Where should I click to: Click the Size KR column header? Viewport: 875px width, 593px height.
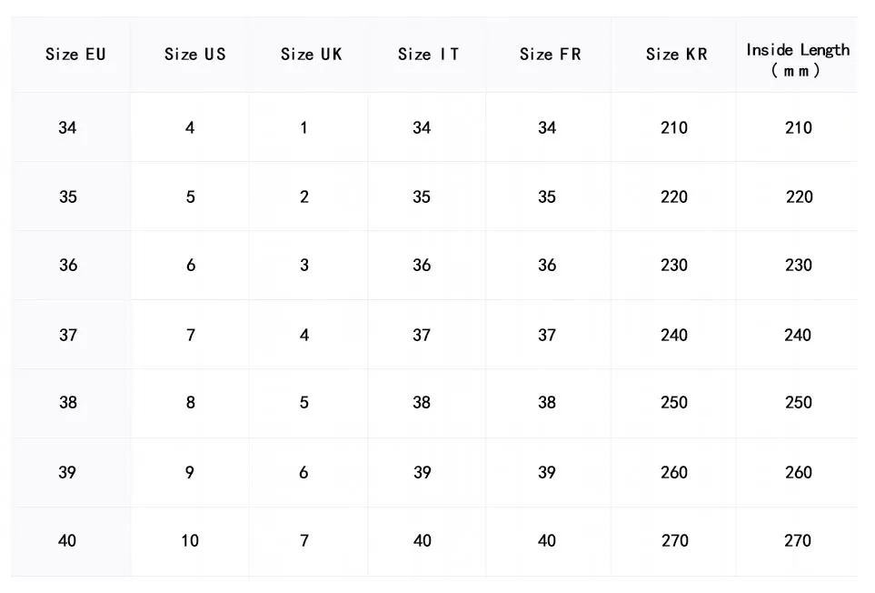coord(676,55)
